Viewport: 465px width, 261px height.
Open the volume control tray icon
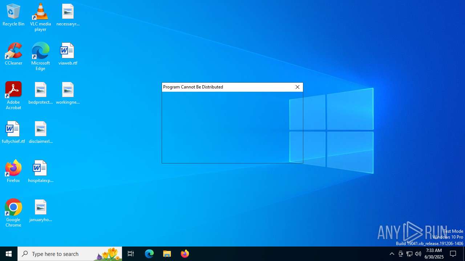418,254
